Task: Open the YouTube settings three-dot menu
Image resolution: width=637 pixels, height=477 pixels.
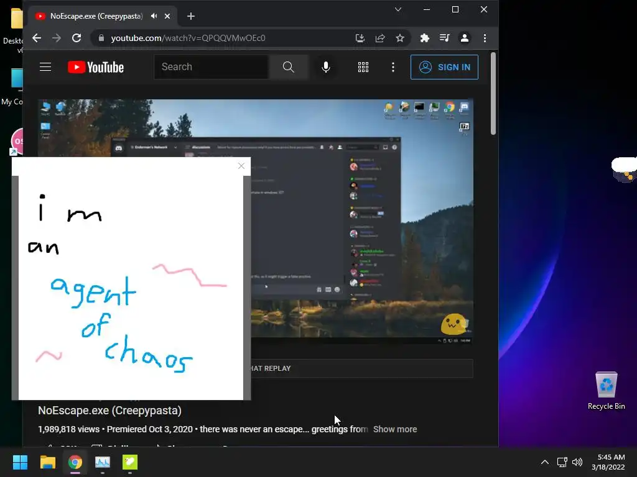Action: click(x=393, y=67)
